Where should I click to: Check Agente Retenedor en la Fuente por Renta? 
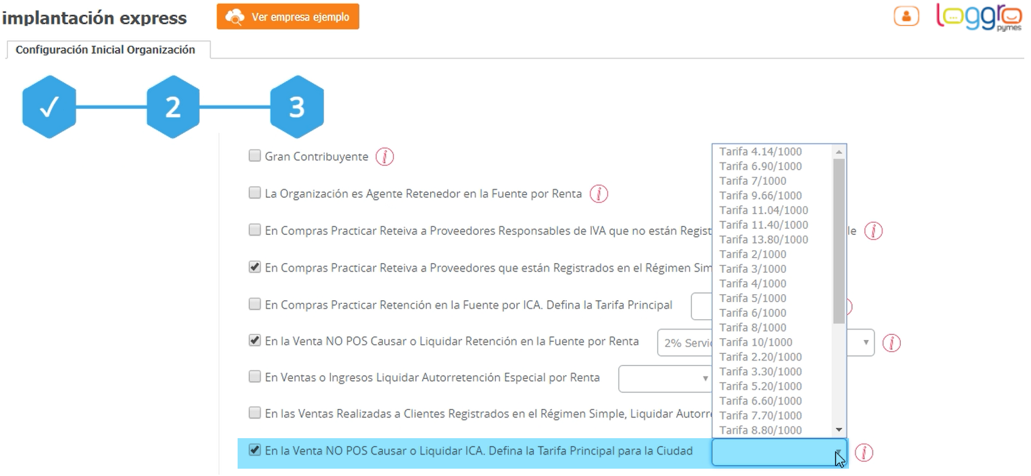(x=255, y=193)
